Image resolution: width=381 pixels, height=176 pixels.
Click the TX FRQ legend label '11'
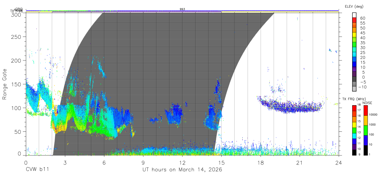coord(359,143)
